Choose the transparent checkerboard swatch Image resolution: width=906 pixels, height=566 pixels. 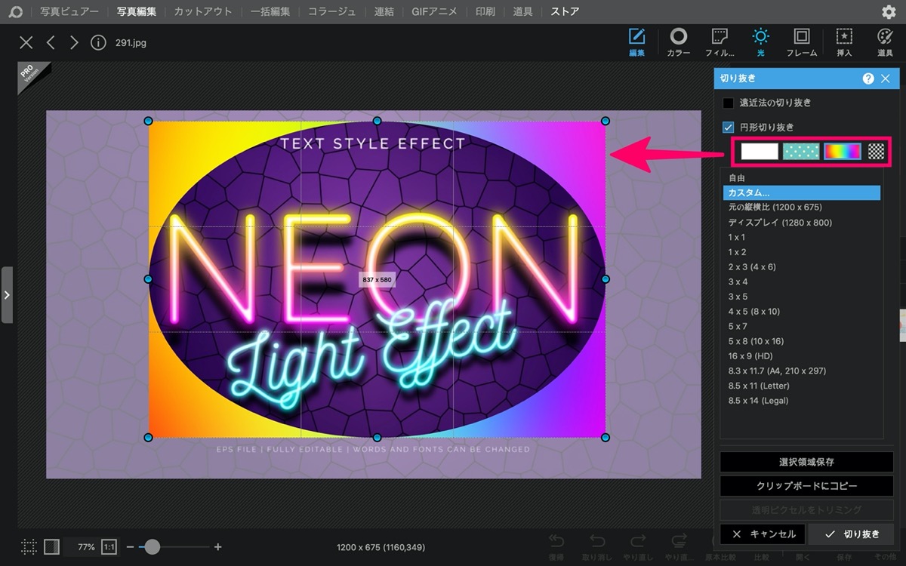point(876,151)
